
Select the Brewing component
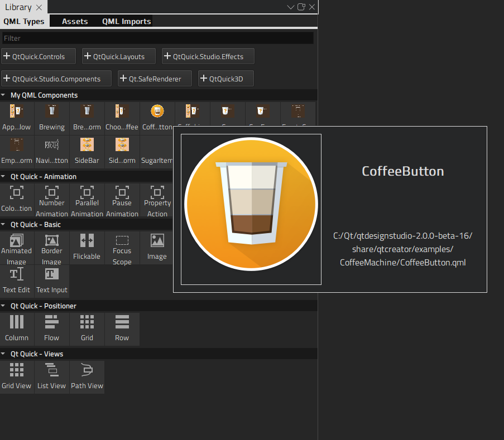(51, 116)
